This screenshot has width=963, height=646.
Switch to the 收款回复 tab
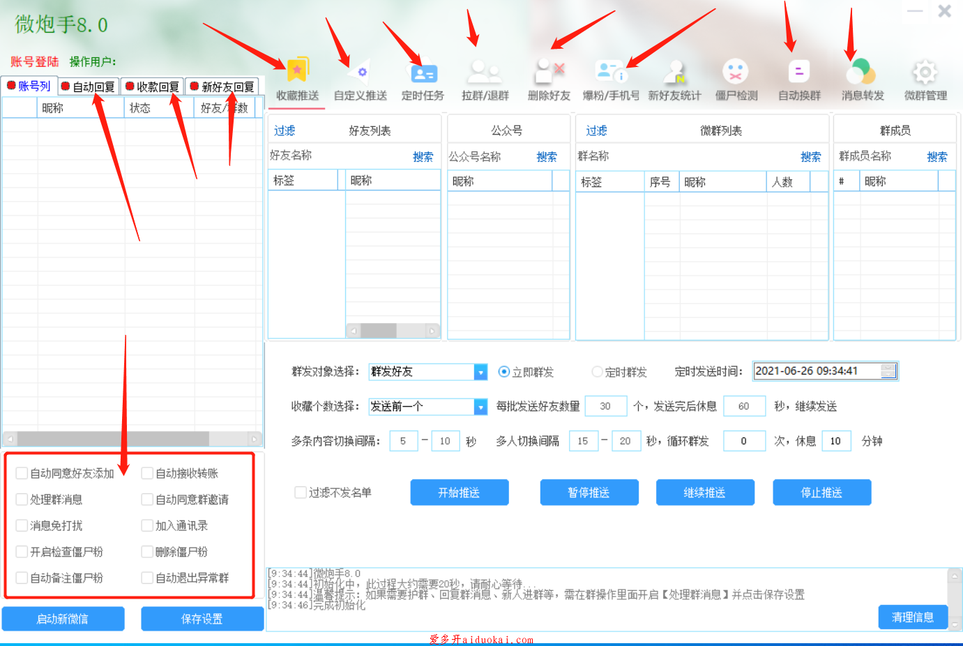click(x=152, y=87)
